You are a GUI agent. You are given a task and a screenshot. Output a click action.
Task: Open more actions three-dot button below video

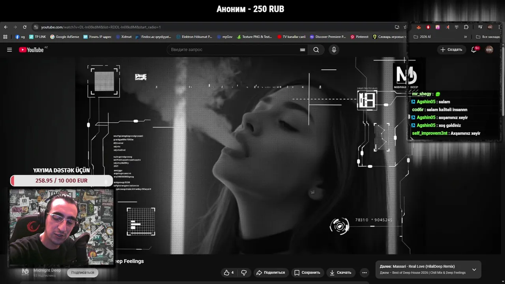pos(365,273)
